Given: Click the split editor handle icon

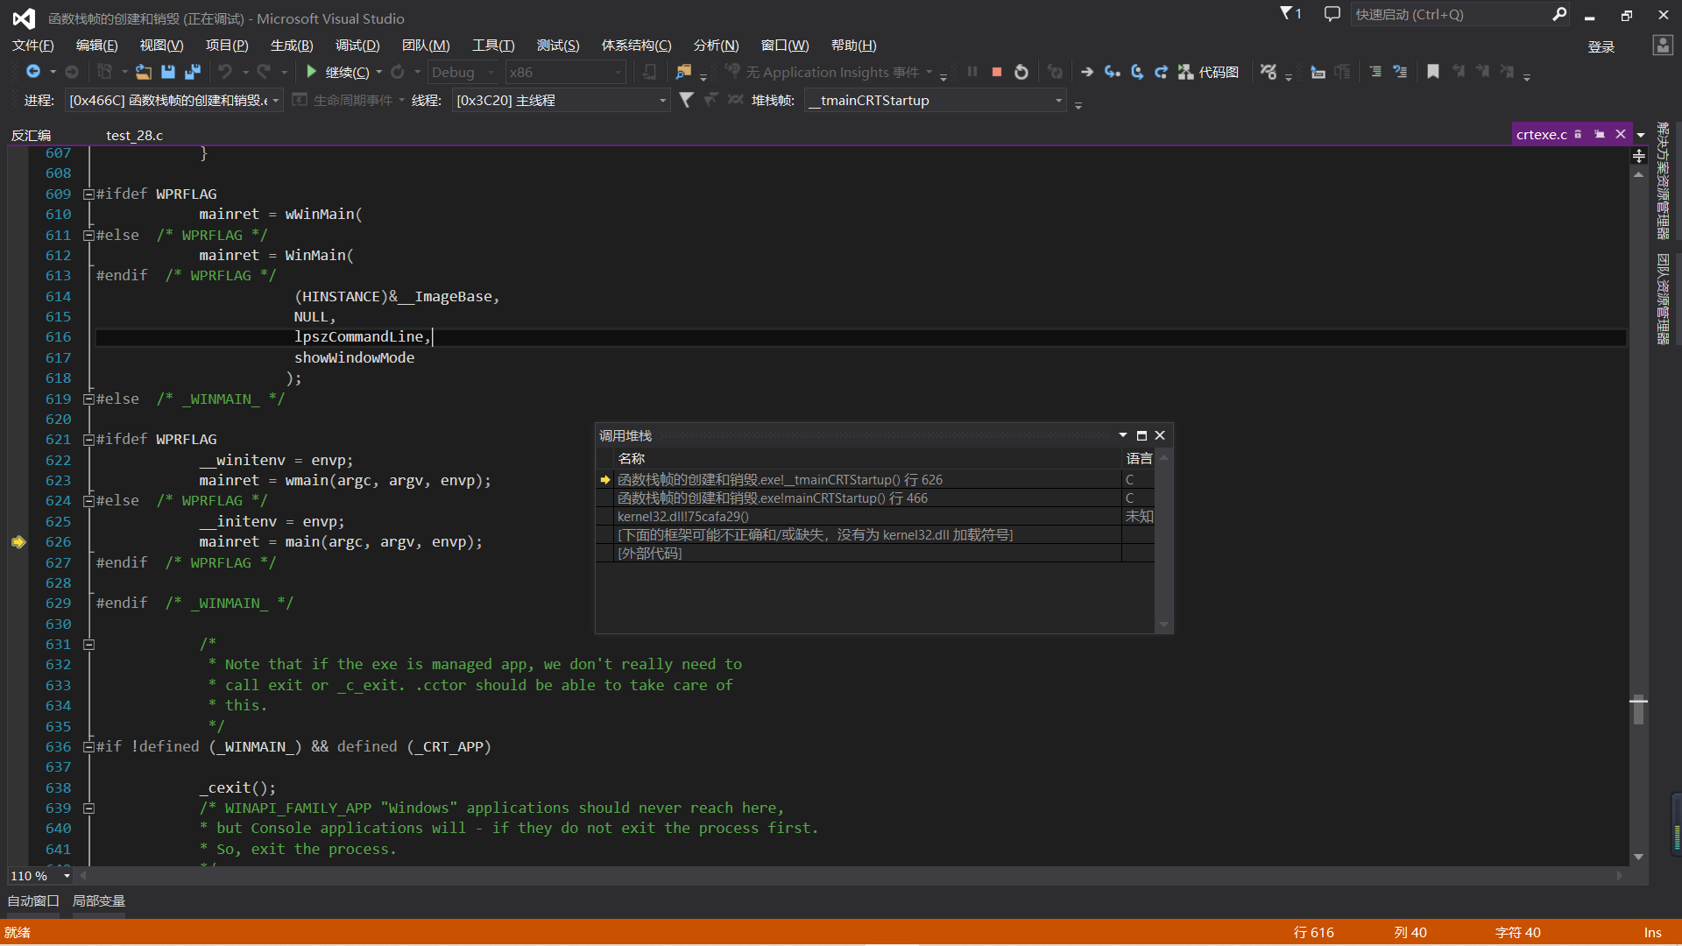Looking at the screenshot, I should tap(1638, 156).
